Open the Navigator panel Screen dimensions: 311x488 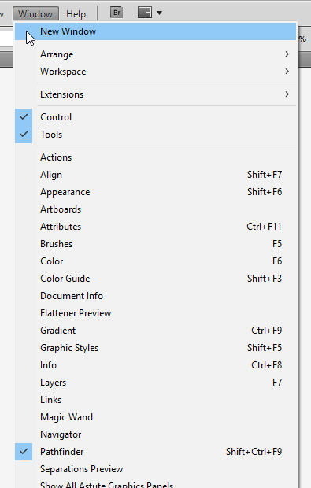coord(155,434)
